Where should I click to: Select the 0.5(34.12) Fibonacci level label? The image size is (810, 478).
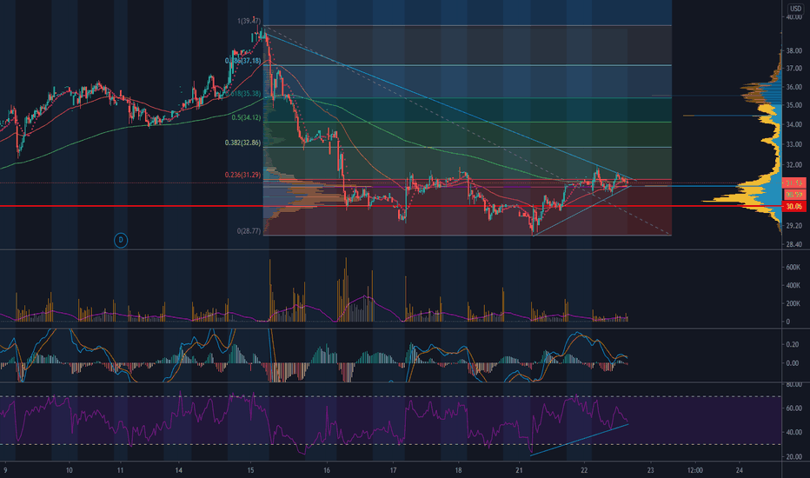click(246, 118)
